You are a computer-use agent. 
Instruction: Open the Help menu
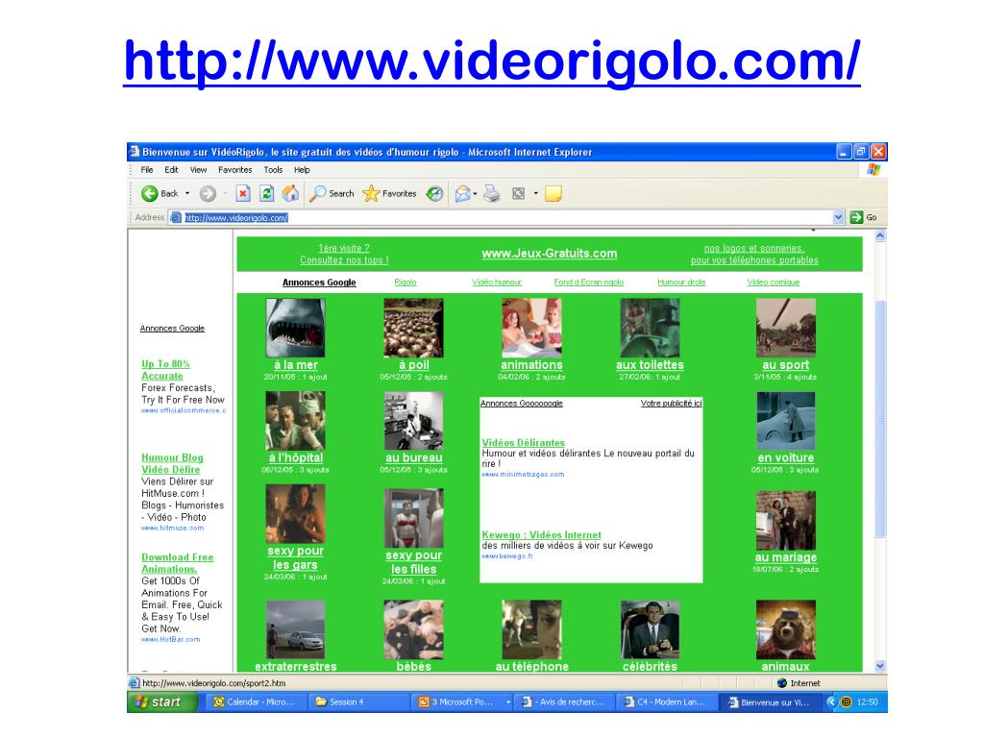pyautogui.click(x=302, y=169)
